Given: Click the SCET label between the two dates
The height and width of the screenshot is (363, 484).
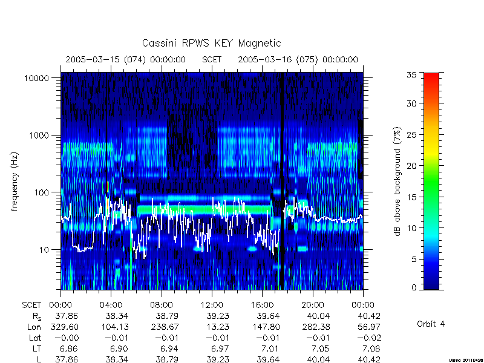Looking at the screenshot, I should point(212,59).
